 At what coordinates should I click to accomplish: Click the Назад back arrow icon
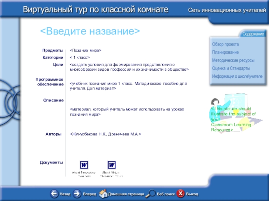pos(54,194)
